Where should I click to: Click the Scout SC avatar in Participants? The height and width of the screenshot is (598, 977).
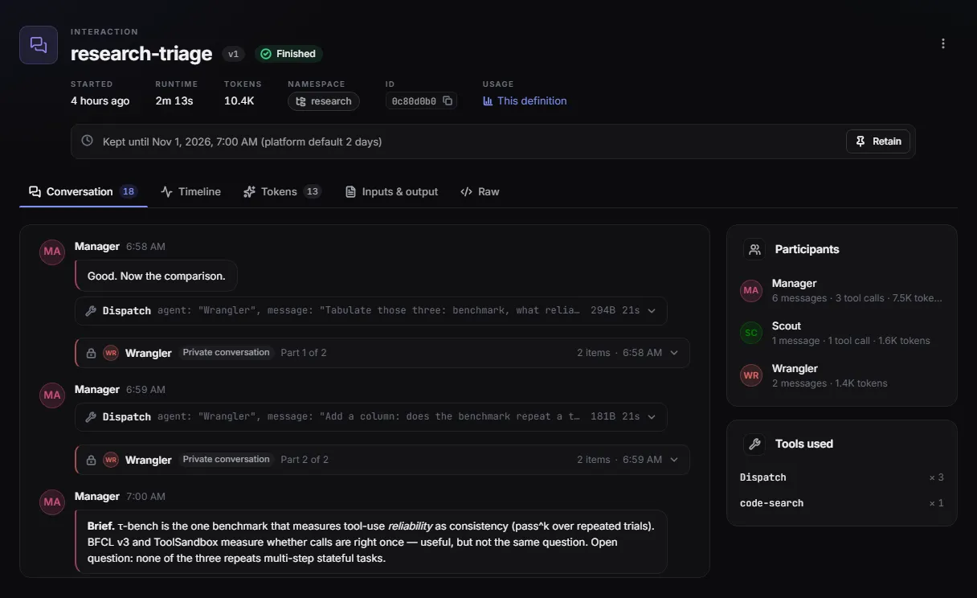[751, 333]
